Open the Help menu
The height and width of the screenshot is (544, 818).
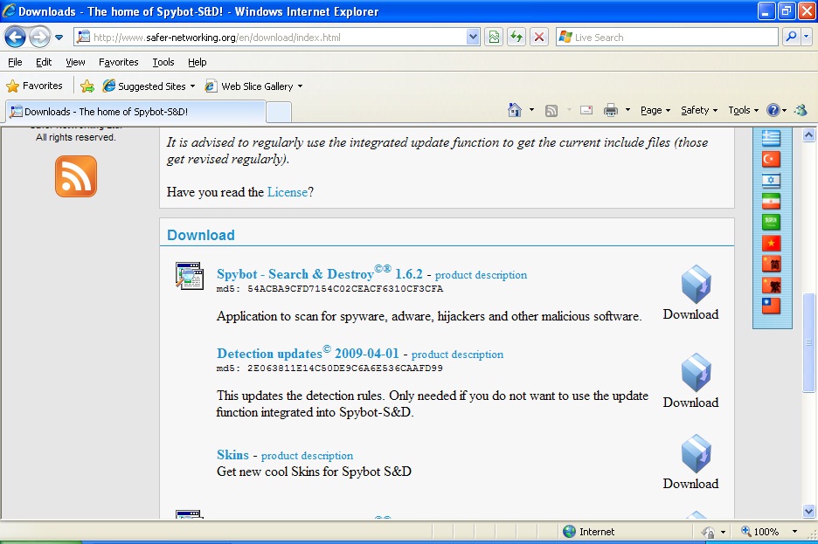tap(198, 62)
